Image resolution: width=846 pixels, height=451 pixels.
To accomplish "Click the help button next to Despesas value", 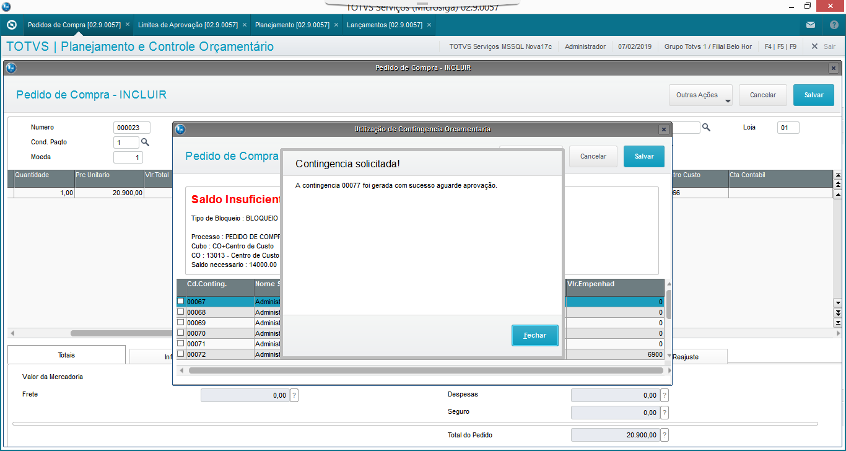I will click(x=665, y=395).
